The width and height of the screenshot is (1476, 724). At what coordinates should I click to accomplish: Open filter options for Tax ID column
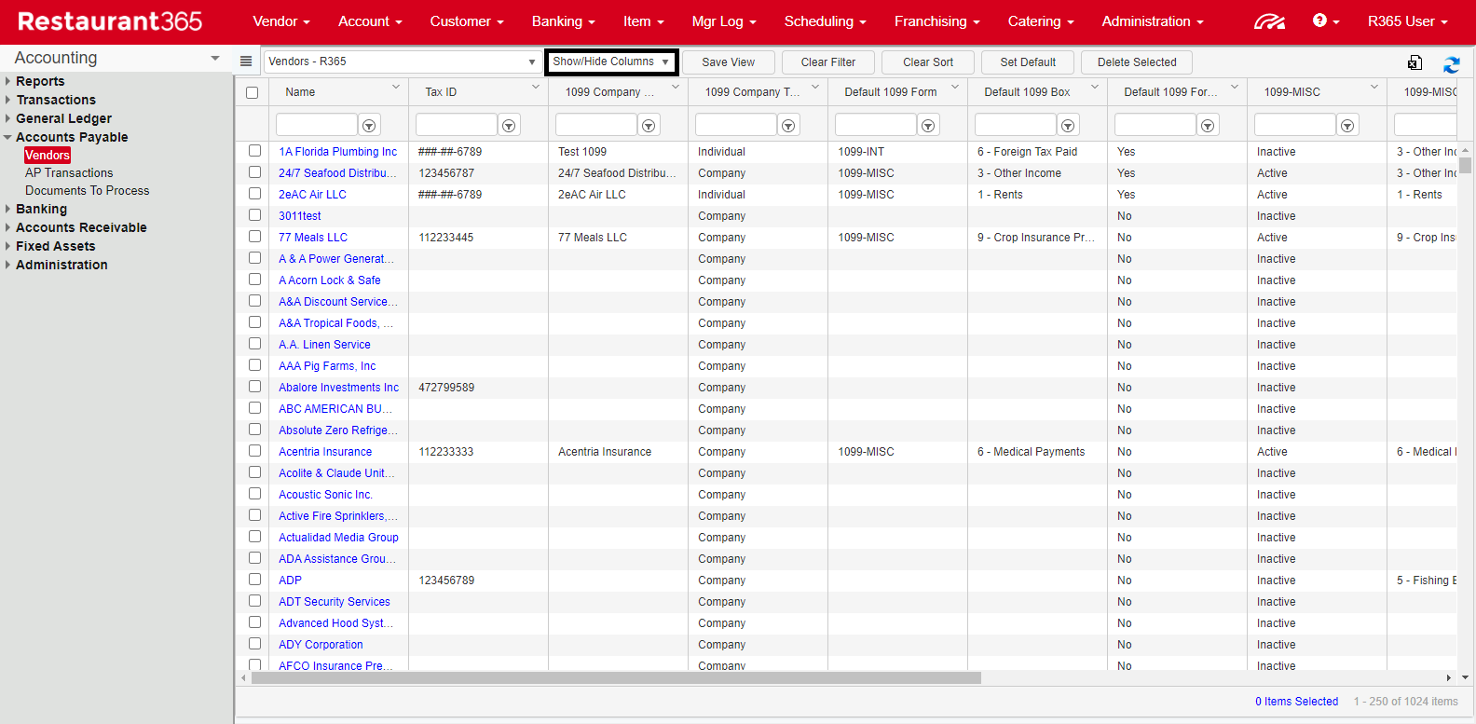[509, 125]
